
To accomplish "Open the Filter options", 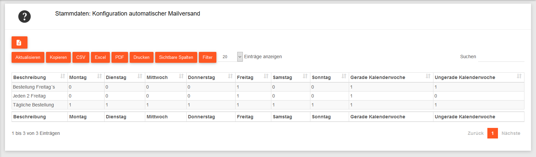I will coord(207,58).
